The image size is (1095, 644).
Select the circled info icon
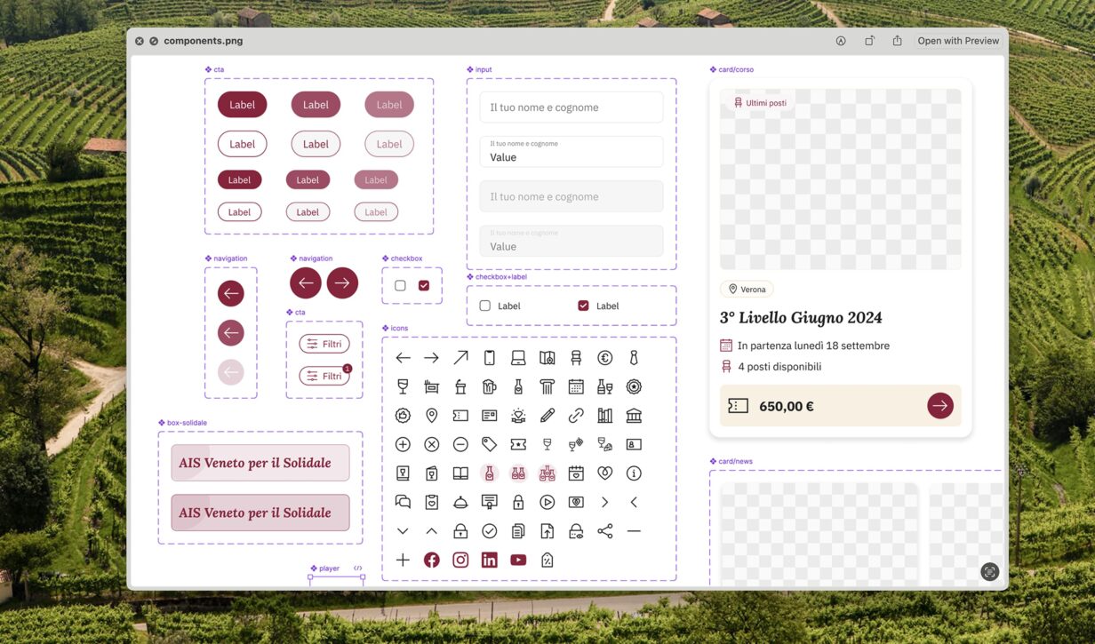634,473
